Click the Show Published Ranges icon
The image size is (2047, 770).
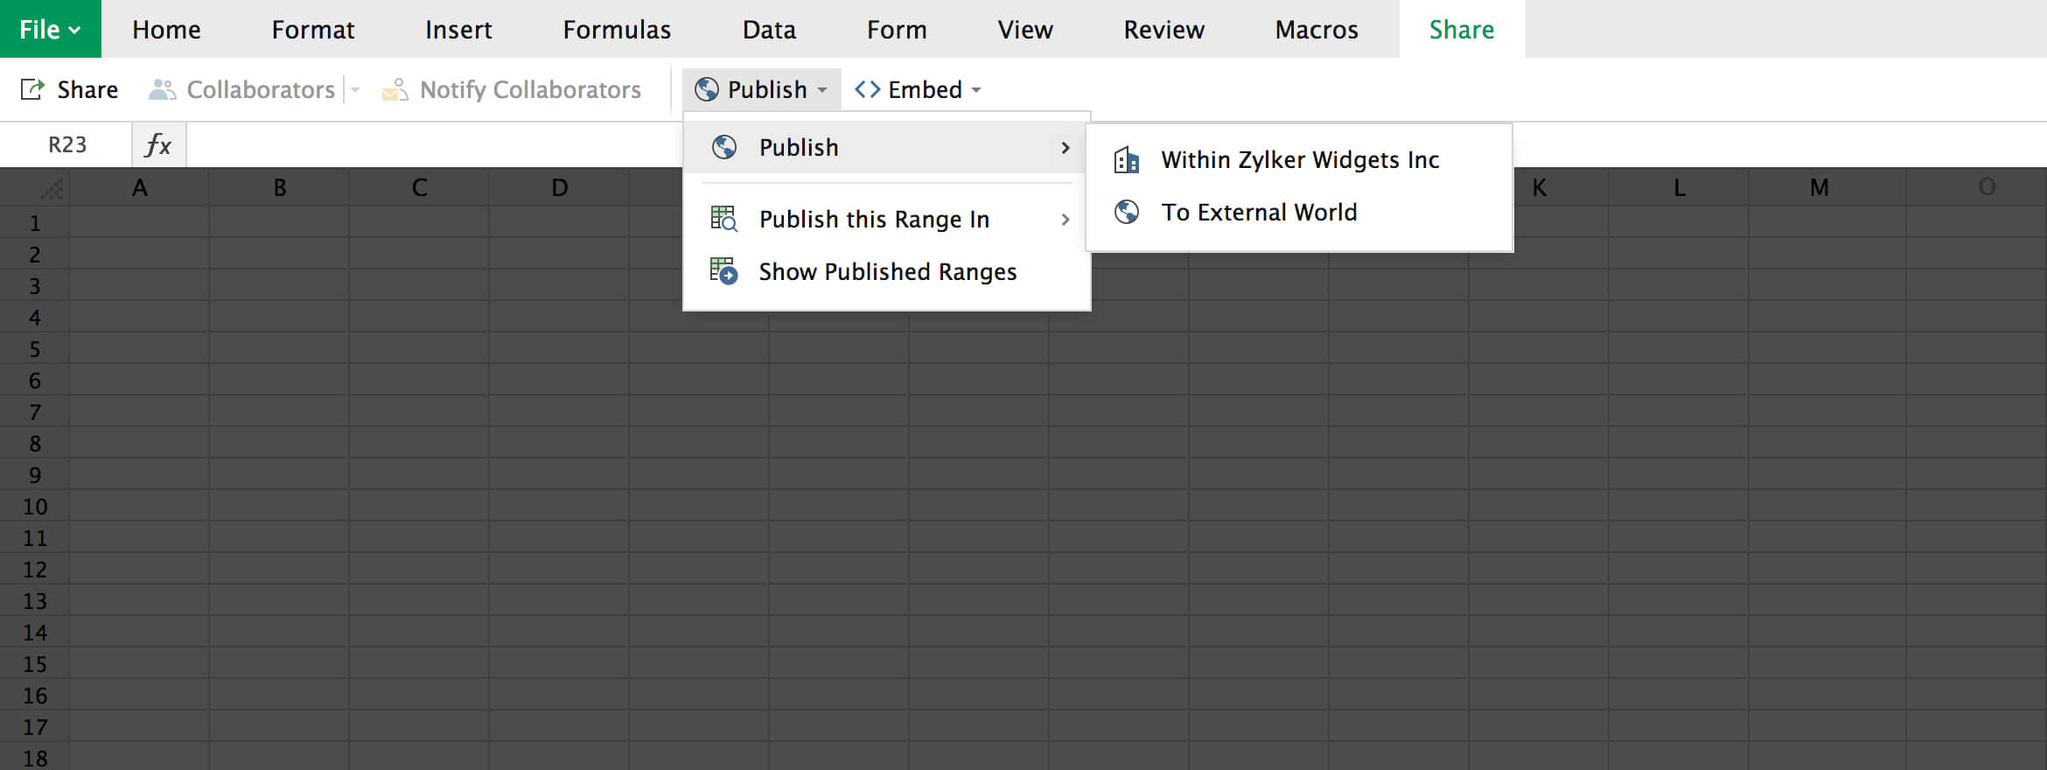(723, 271)
